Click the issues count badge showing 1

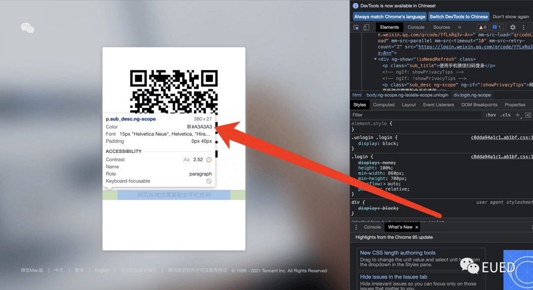coord(496,27)
